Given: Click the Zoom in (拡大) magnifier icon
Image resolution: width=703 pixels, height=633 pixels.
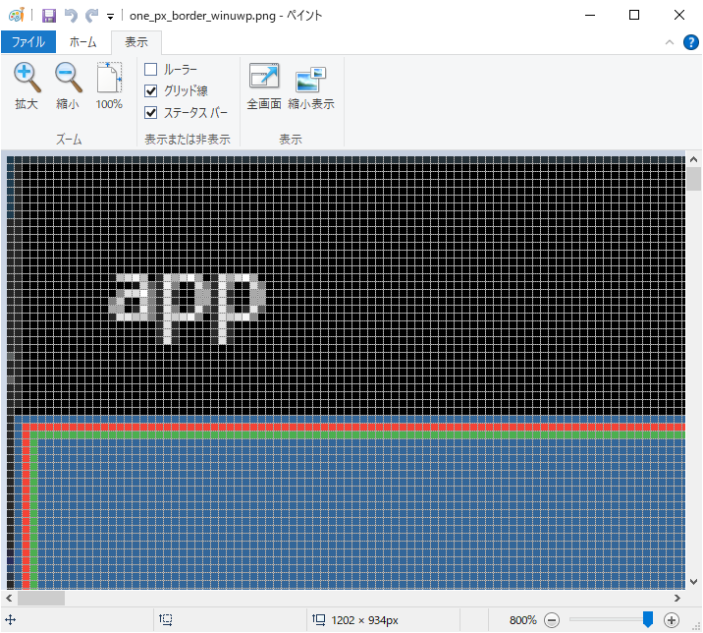Looking at the screenshot, I should 27,77.
